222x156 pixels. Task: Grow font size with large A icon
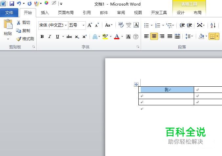click(x=90, y=25)
